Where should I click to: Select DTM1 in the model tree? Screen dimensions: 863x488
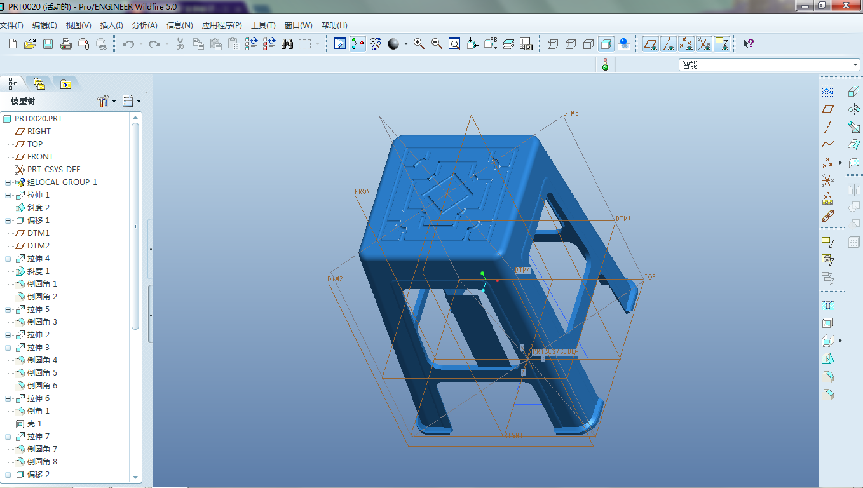[x=38, y=233]
